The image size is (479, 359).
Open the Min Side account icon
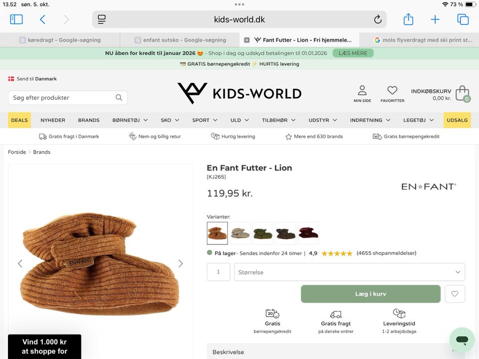[362, 93]
